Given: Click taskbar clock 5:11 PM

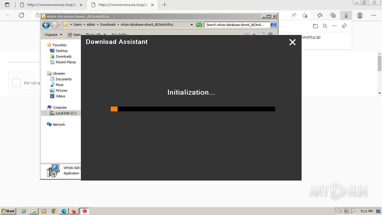Looking at the screenshot, I should pos(366,211).
